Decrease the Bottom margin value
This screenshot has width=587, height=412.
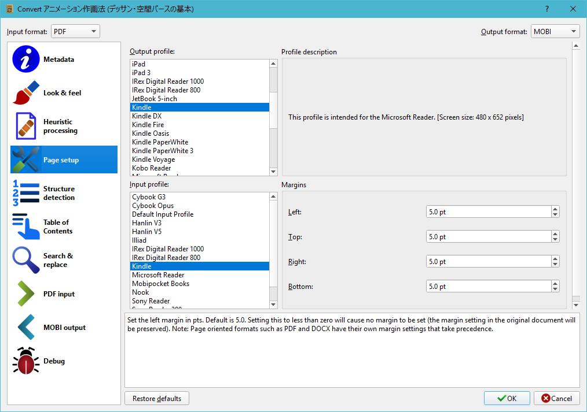555,289
